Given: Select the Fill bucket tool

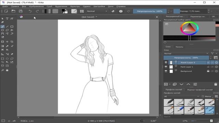Looking at the screenshot, I should (7, 50).
